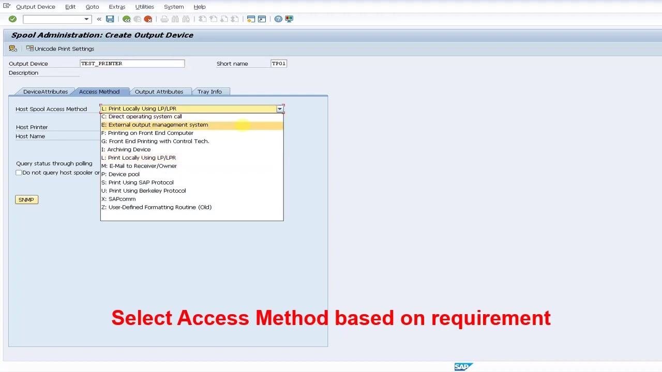The width and height of the screenshot is (662, 372).
Task: Choose 'Z: User-Defined Formatting Routine (Old)'
Action: 192,208
